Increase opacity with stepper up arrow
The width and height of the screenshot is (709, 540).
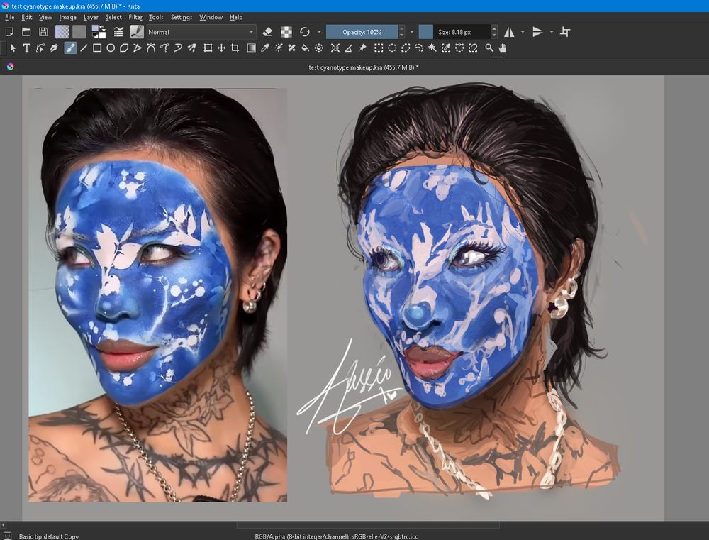[x=401, y=28]
